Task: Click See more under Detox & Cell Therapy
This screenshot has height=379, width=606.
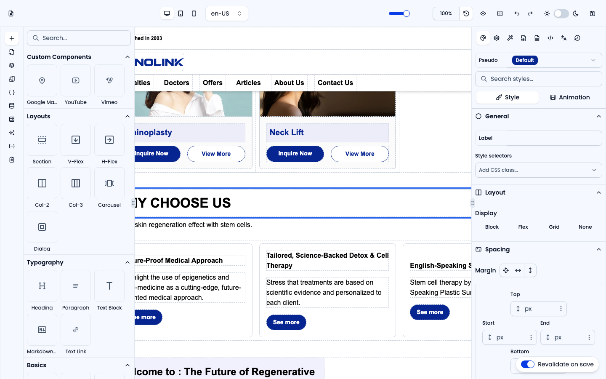Action: pos(286,322)
